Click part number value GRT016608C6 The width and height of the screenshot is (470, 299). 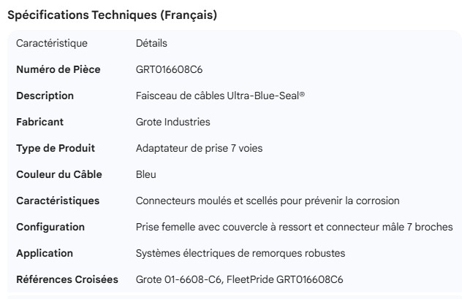[169, 69]
